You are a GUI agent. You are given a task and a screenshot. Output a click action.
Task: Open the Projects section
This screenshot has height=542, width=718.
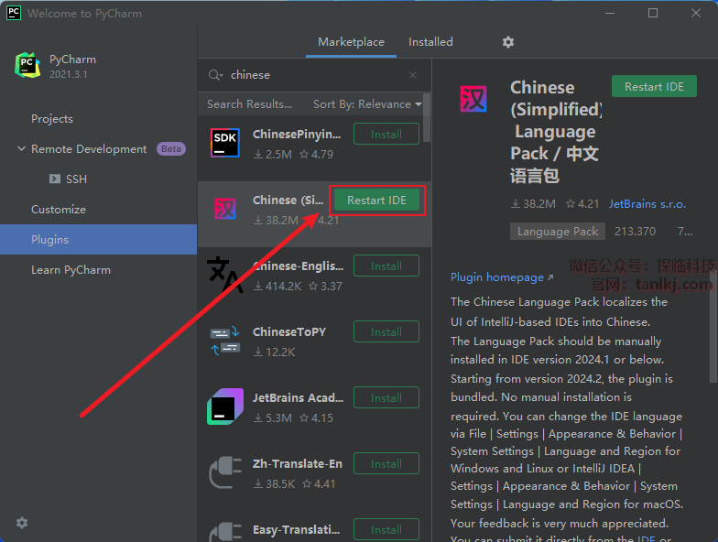click(51, 119)
